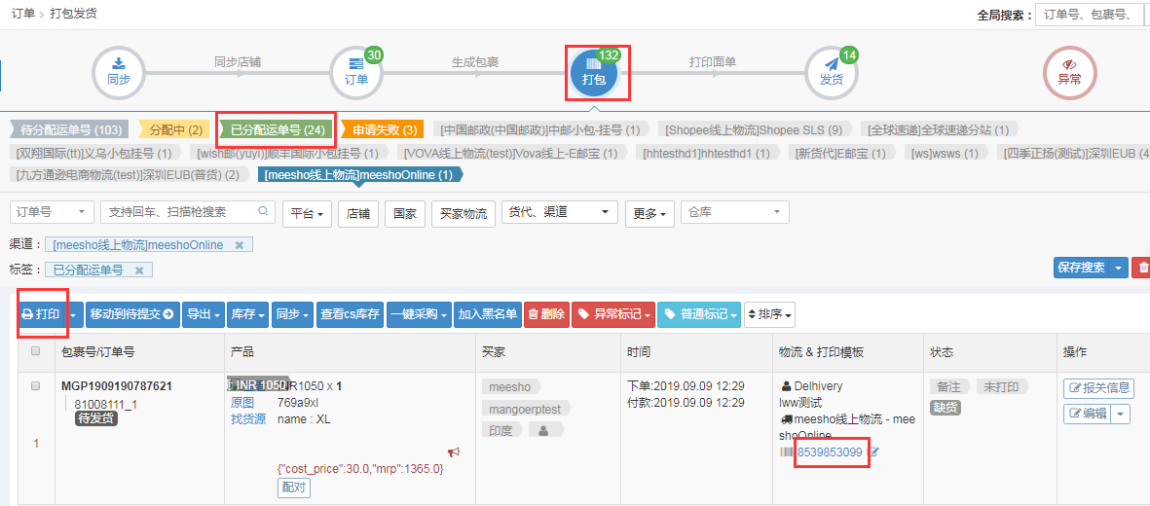1150x506 pixels.
Task: Click the red megaphone icon in product cell
Action: 453,452
